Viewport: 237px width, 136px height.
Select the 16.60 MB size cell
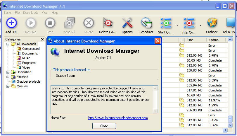[x=194, y=95]
